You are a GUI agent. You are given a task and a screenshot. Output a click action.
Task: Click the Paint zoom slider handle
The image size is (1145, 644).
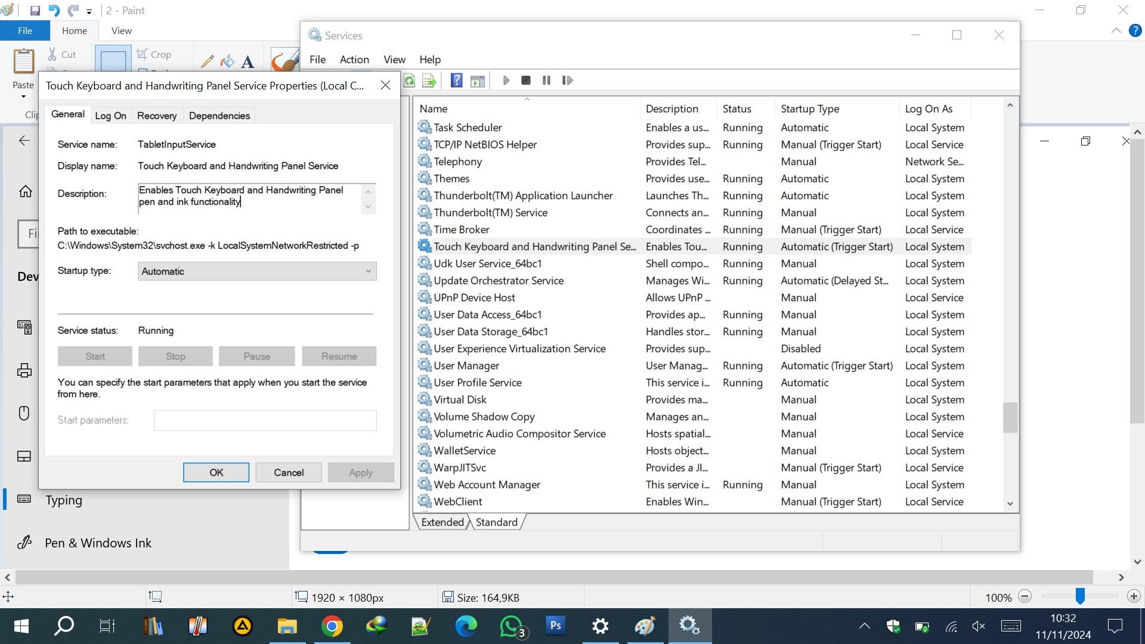point(1080,596)
